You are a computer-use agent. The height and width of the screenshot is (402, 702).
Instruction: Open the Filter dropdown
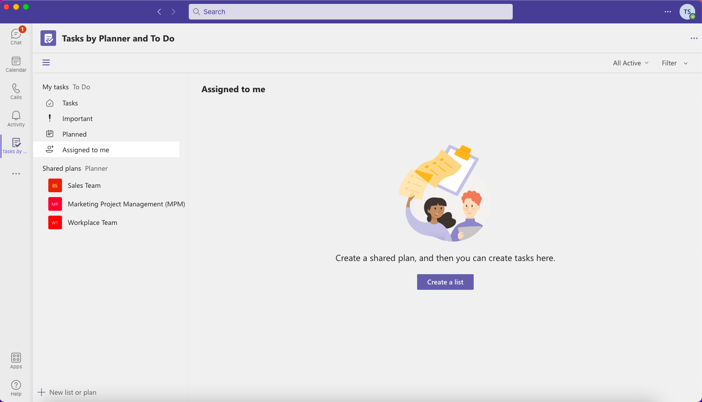(674, 63)
